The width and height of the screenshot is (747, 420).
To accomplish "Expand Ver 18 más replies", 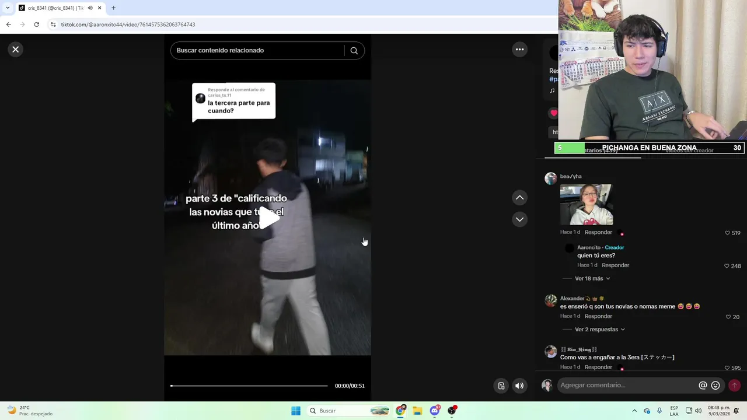I will click(x=592, y=278).
